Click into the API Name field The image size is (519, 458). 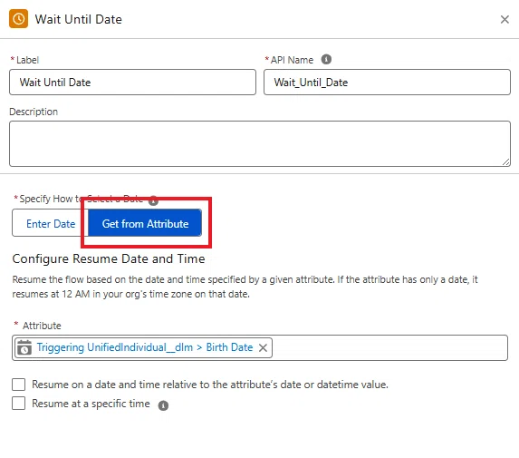point(387,83)
